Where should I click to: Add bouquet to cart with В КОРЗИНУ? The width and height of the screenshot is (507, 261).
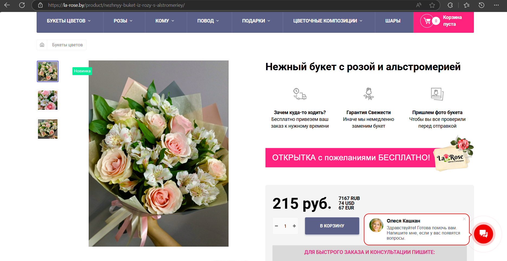pyautogui.click(x=332, y=226)
